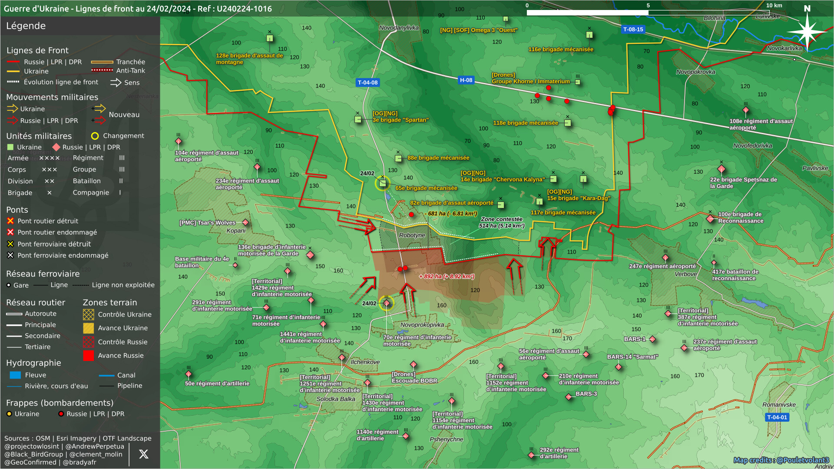This screenshot has width=834, height=469.
Task: Click the @projectowlosint source handle
Action: (x=32, y=446)
